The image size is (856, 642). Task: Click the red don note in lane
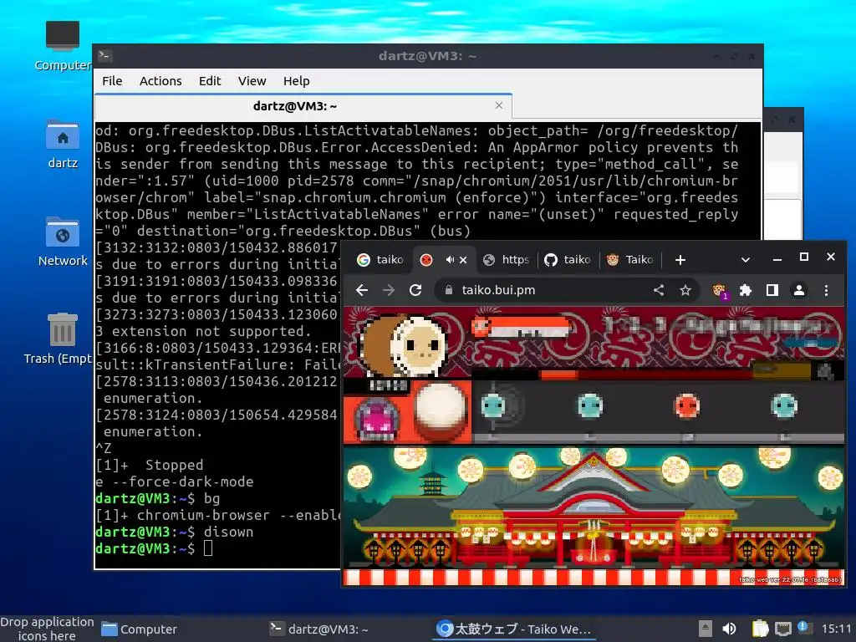coord(687,406)
